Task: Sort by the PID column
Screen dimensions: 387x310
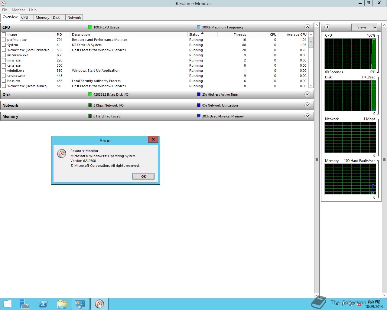Action: click(63, 35)
